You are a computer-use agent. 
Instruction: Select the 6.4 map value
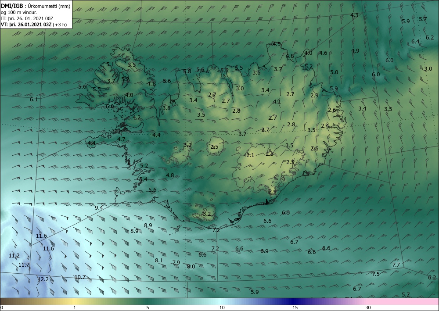[415, 41]
